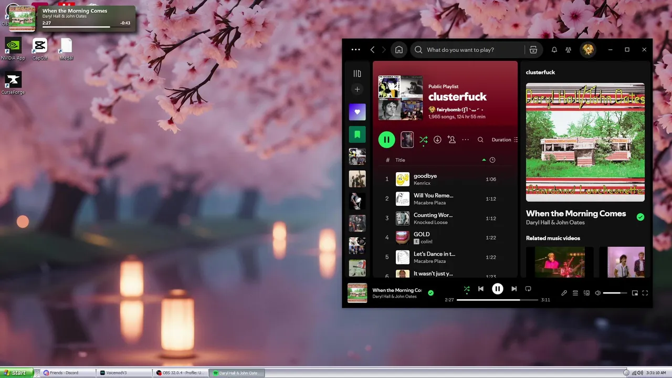
Task: Toggle playlist shuffle in playlist header
Action: (423, 140)
